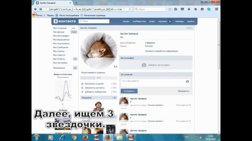Open the Firefox hamburger menu

pos(217,9)
